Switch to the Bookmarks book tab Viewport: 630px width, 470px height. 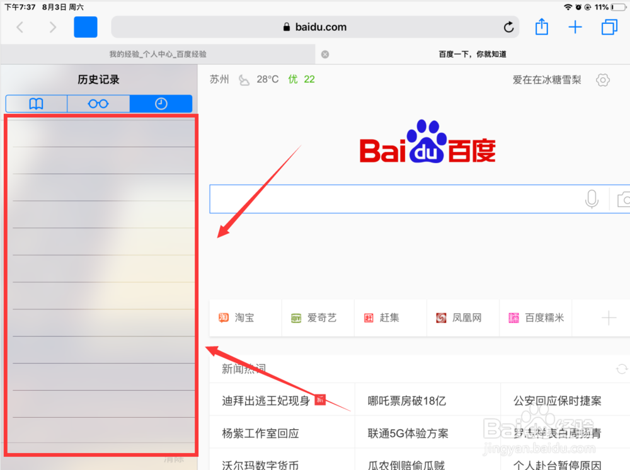[36, 104]
